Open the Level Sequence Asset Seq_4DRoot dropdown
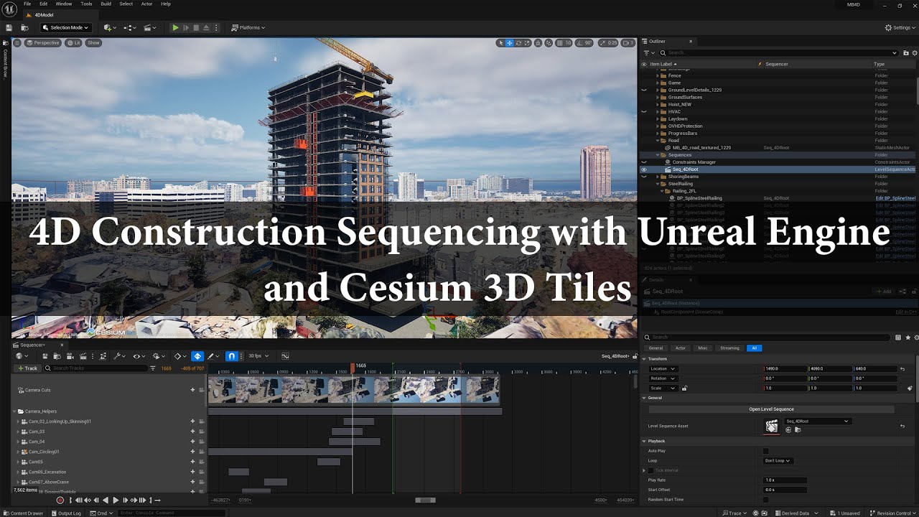This screenshot has height=517, width=919. (817, 421)
